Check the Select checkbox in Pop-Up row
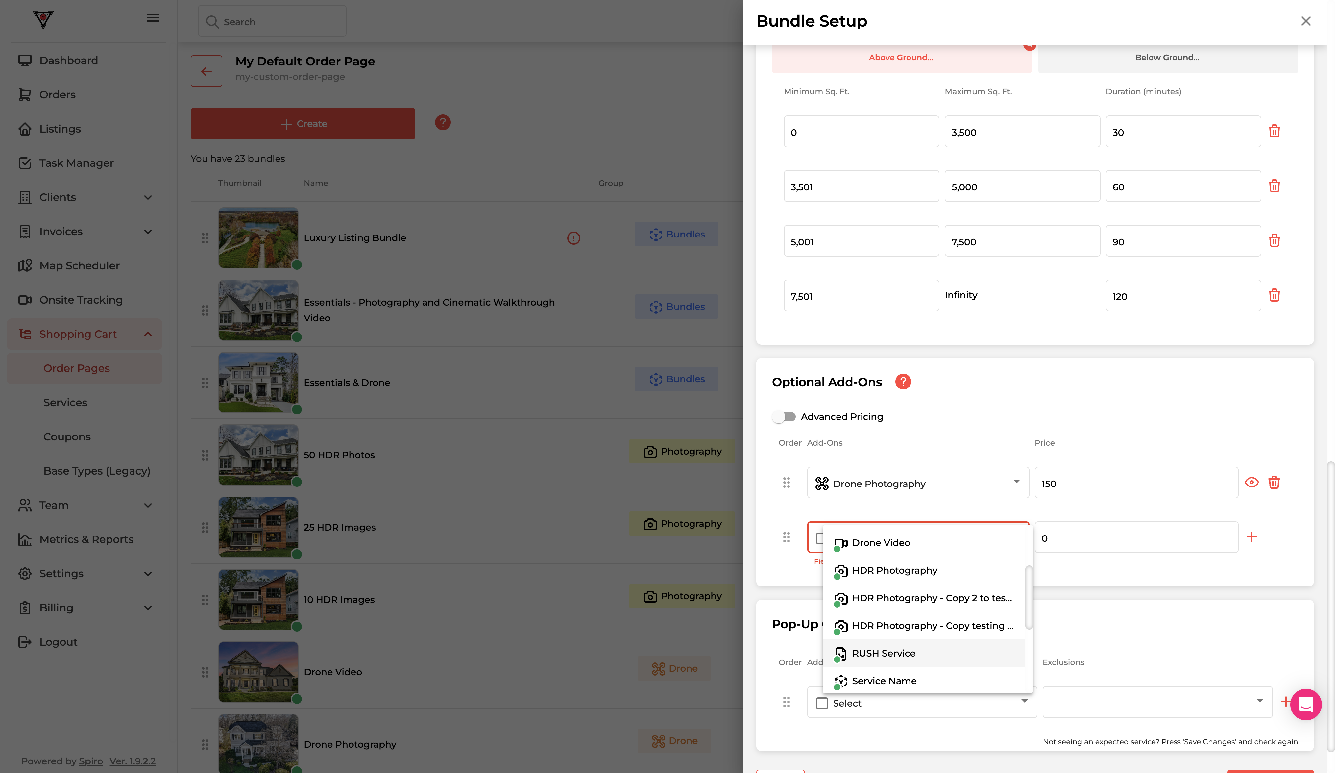1335x773 pixels. (822, 703)
